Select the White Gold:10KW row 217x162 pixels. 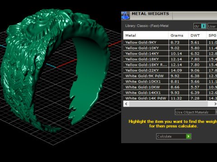click(170, 87)
